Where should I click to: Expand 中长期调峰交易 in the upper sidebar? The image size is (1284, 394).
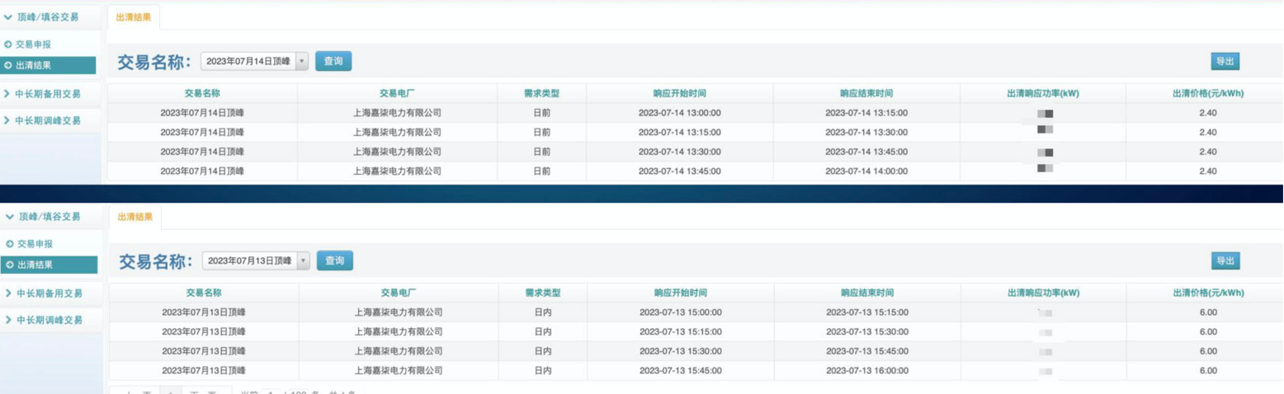[47, 120]
